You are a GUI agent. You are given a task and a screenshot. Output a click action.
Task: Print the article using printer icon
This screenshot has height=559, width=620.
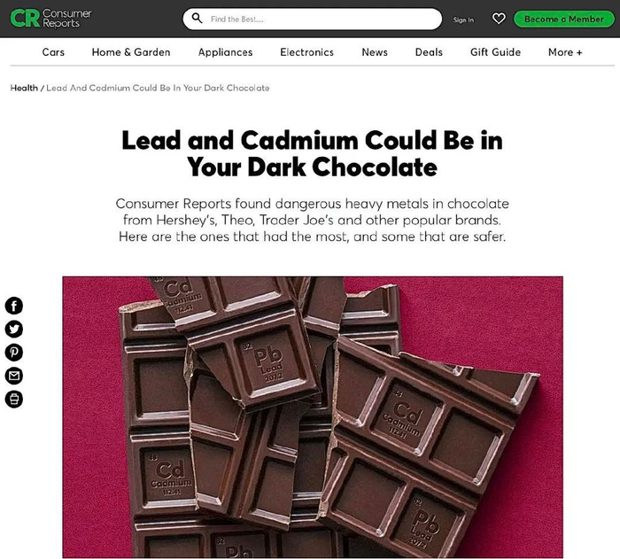pos(14,399)
